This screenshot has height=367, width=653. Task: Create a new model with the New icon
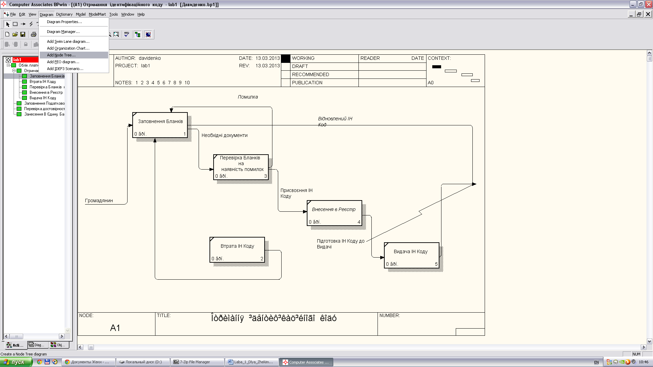click(7, 34)
